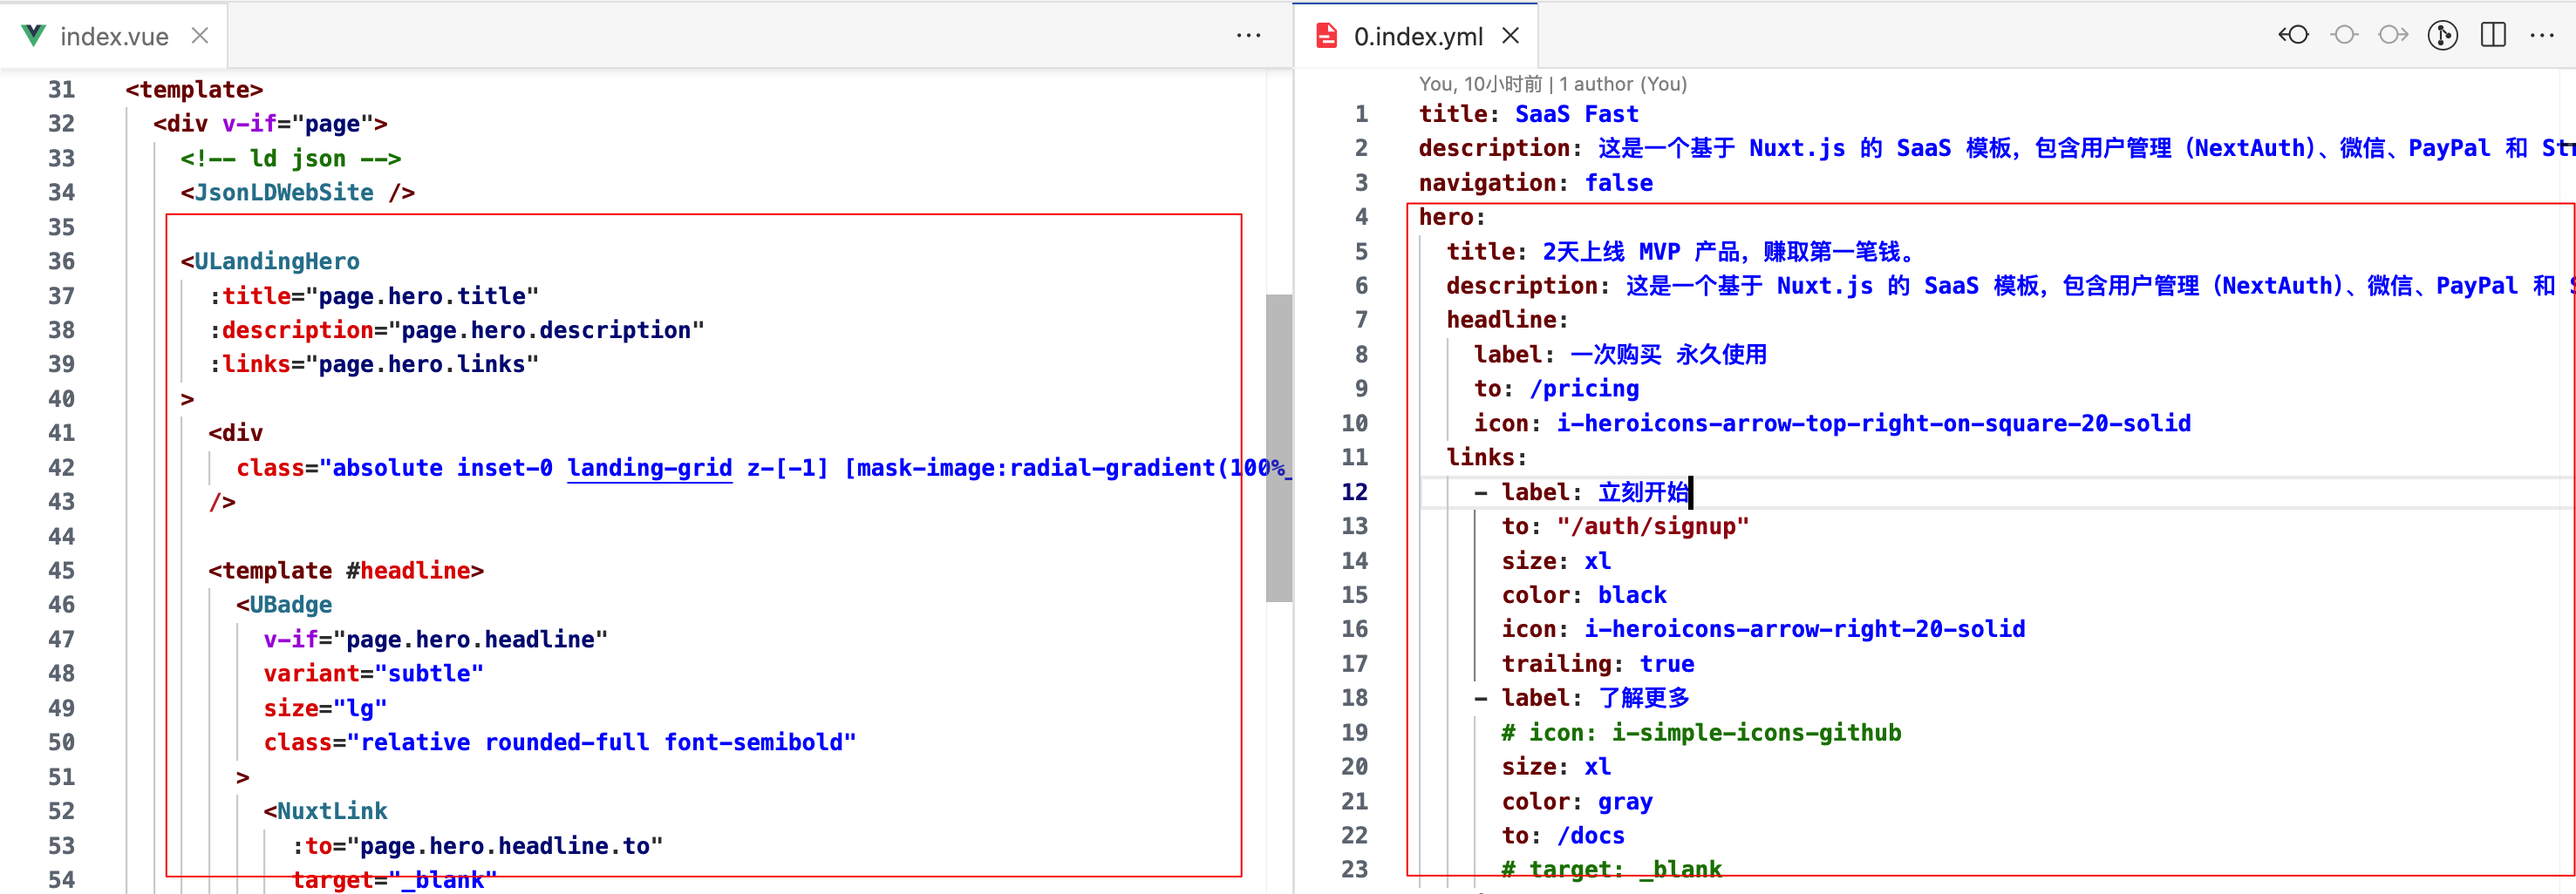Click ':to="page.hero.headline.to"' attribute

click(478, 846)
